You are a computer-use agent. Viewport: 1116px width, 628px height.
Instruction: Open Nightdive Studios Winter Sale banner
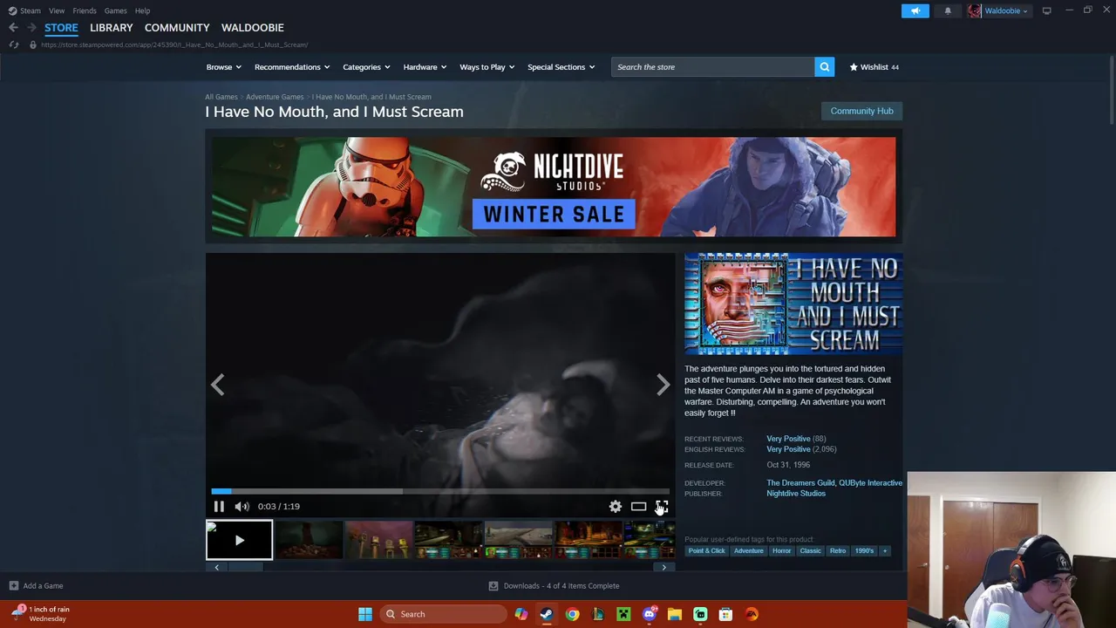[x=554, y=187]
